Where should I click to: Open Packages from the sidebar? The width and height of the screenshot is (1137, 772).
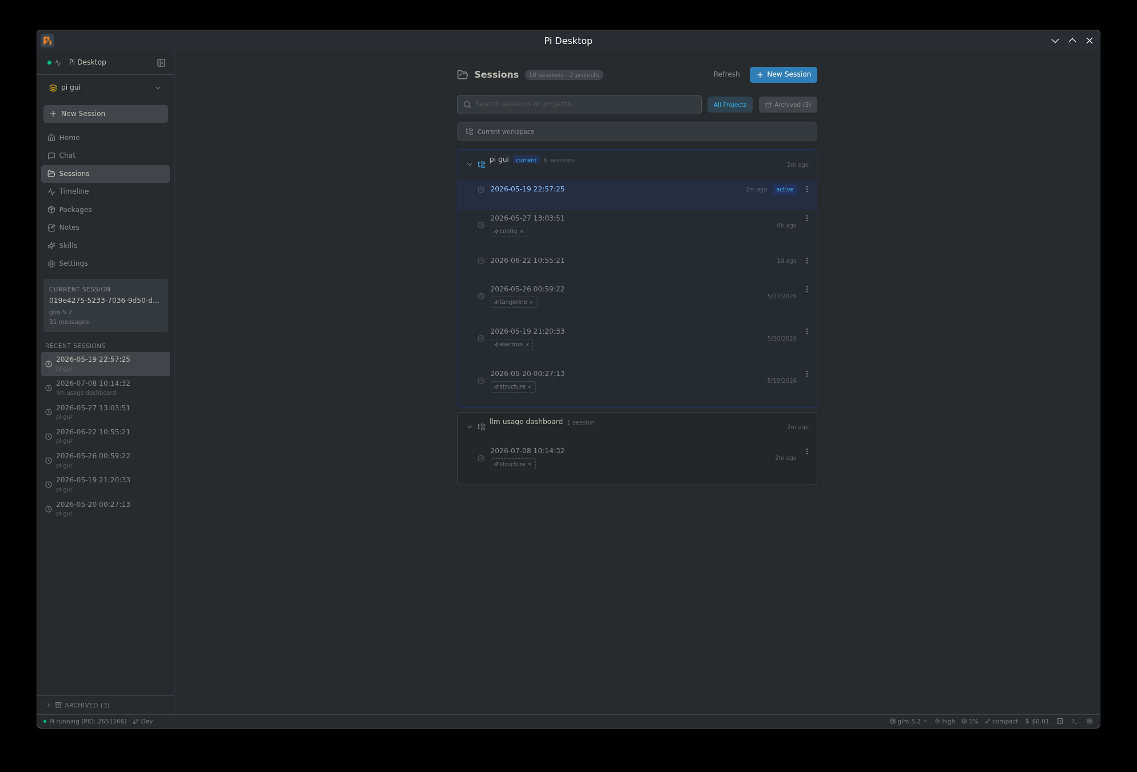[x=105, y=210]
